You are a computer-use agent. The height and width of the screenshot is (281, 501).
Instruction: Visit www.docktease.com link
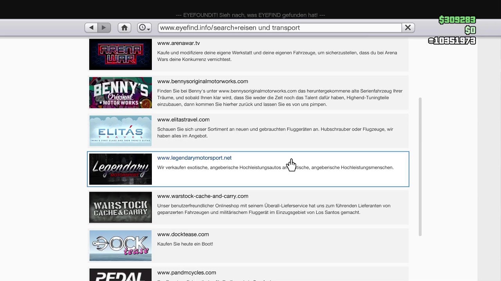[x=183, y=234]
